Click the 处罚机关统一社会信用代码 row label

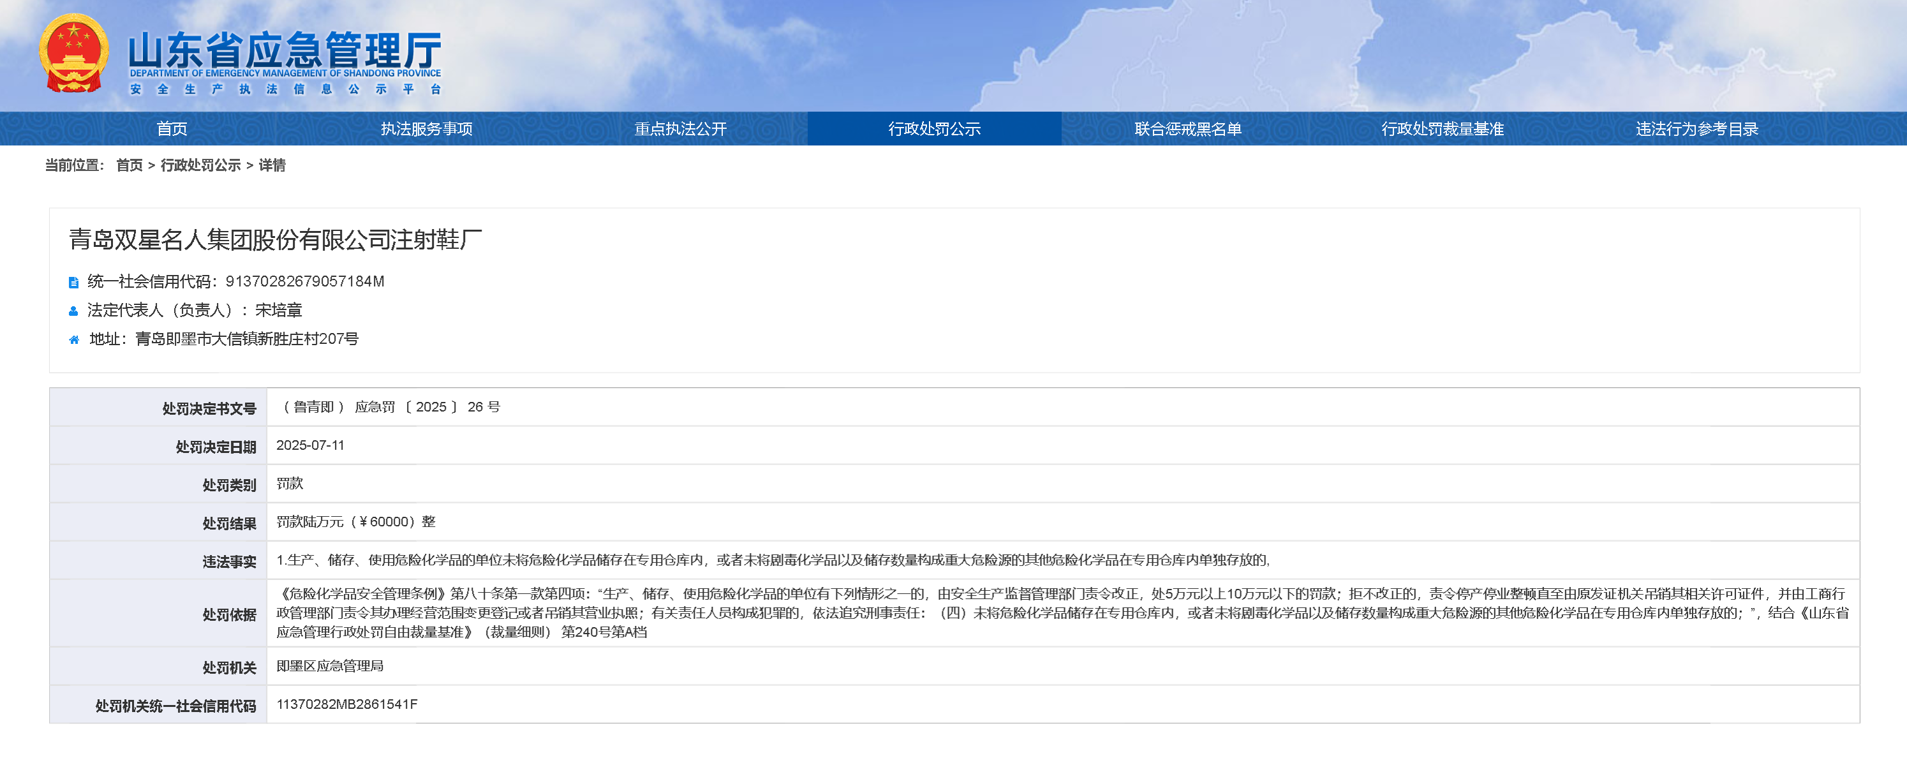(x=175, y=707)
